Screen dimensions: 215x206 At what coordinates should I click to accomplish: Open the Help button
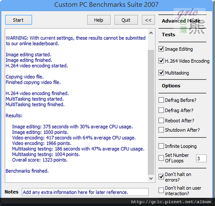point(99,20)
